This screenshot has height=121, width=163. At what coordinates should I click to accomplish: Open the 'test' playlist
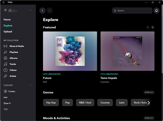(x=6, y=97)
